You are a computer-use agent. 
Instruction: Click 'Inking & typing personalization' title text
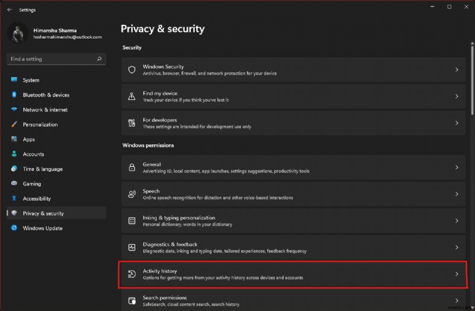(x=179, y=217)
